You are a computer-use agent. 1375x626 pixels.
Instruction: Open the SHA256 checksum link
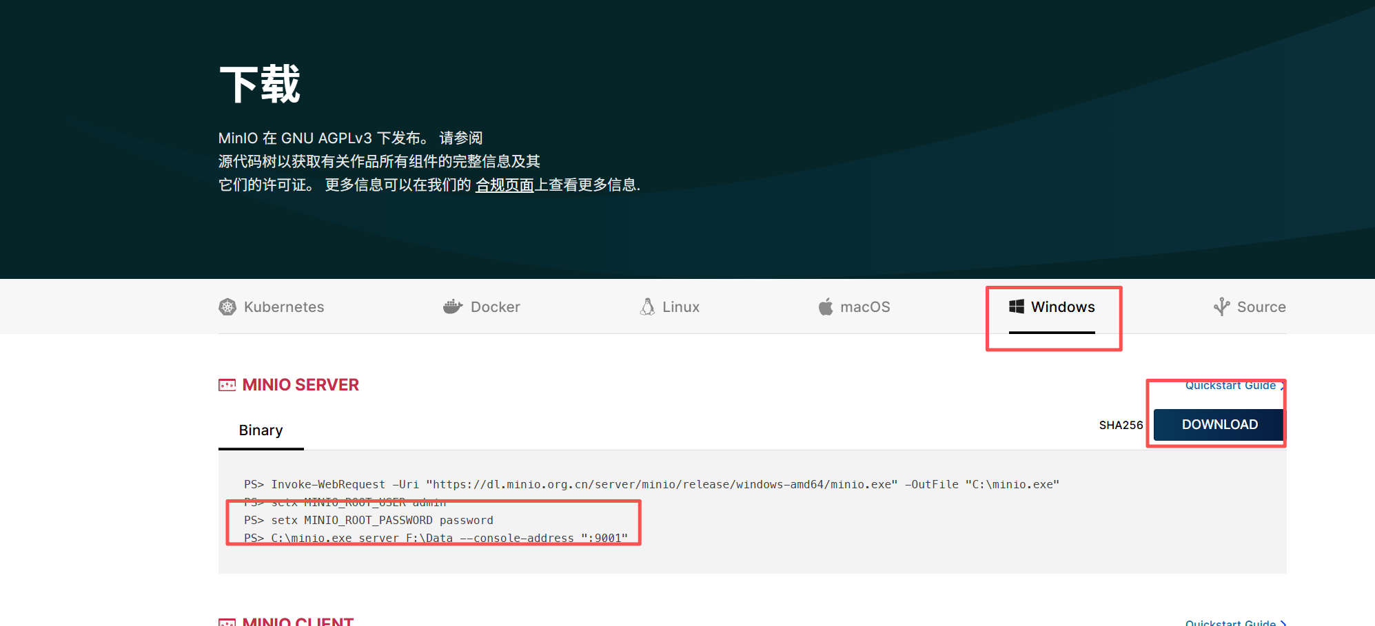(1121, 426)
